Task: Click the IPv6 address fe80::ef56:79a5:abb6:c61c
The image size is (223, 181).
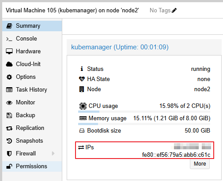Action: point(176,155)
